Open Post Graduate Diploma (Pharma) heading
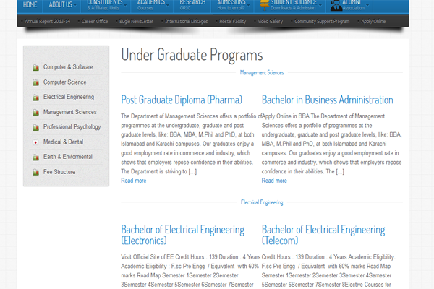This screenshot has height=289, width=434. click(x=182, y=100)
